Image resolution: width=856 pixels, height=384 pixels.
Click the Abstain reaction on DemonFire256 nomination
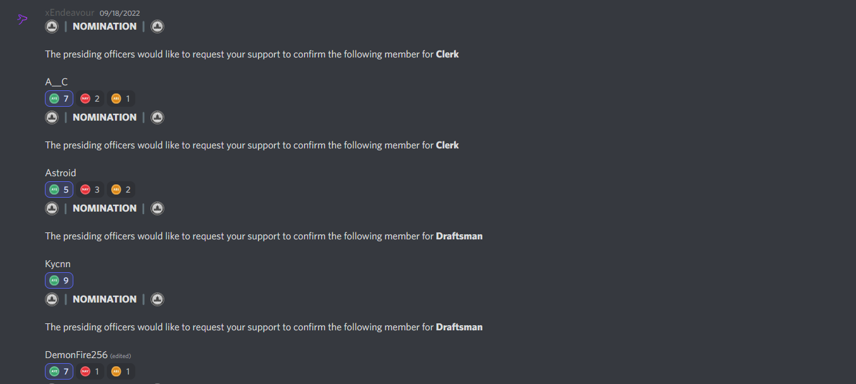(121, 371)
